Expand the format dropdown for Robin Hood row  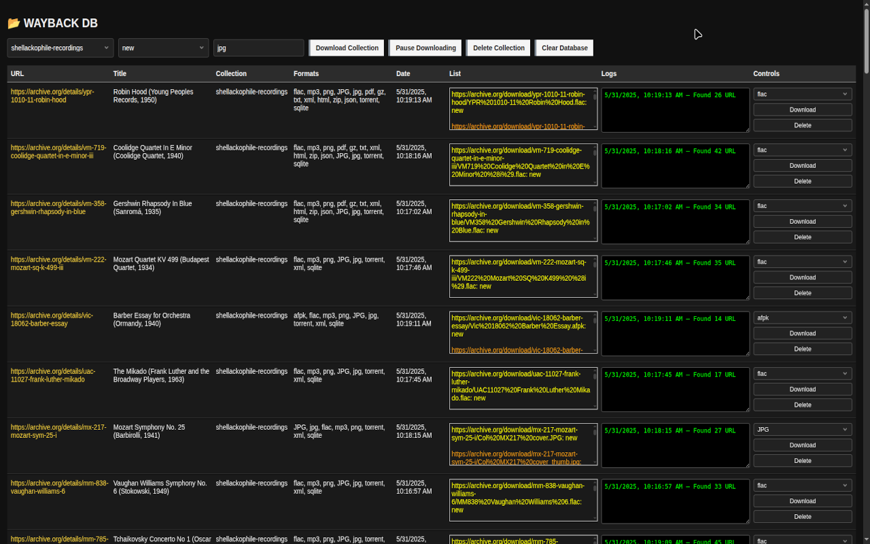pyautogui.click(x=803, y=94)
